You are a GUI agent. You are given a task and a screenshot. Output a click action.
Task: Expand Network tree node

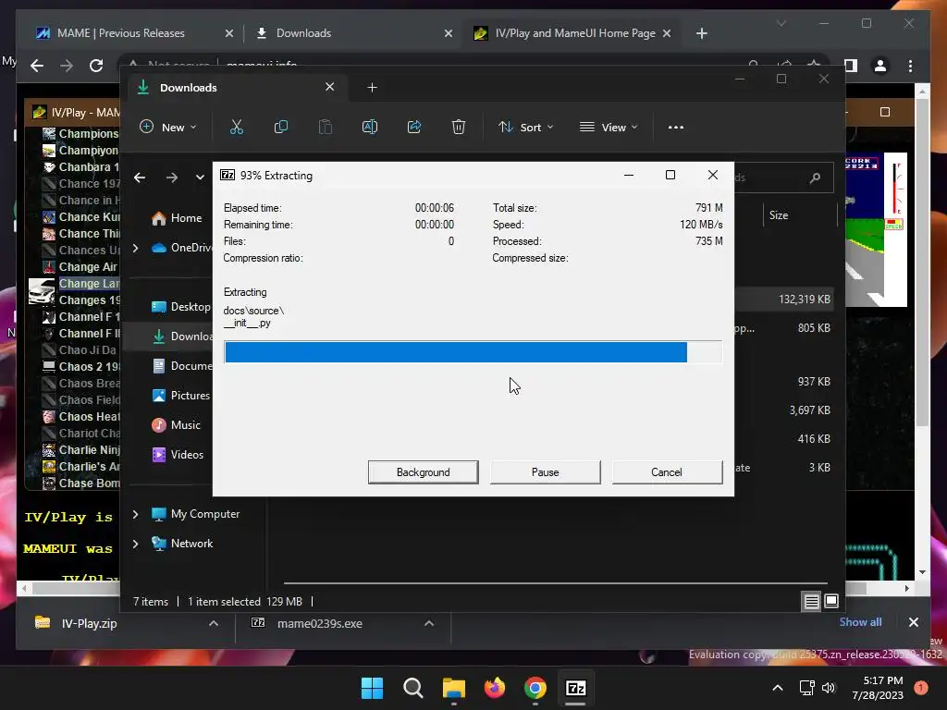[135, 544]
